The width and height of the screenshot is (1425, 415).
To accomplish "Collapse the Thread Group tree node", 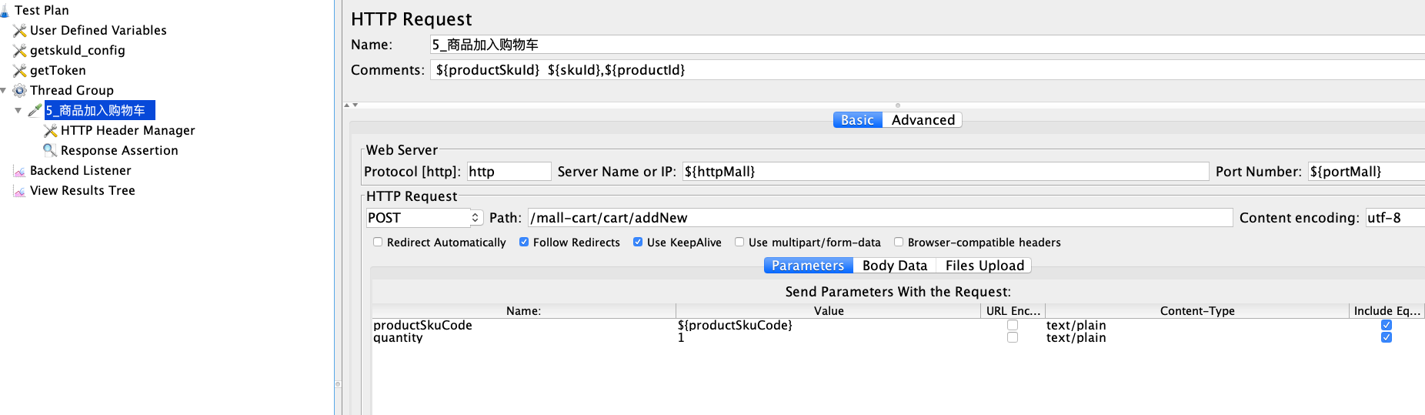I will 4,91.
